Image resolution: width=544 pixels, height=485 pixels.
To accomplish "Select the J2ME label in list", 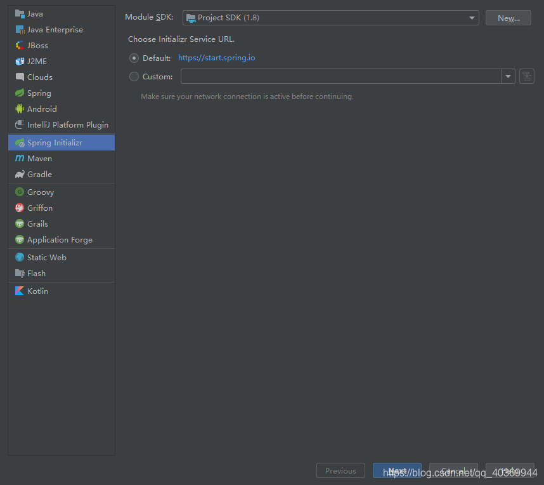I will coord(37,62).
